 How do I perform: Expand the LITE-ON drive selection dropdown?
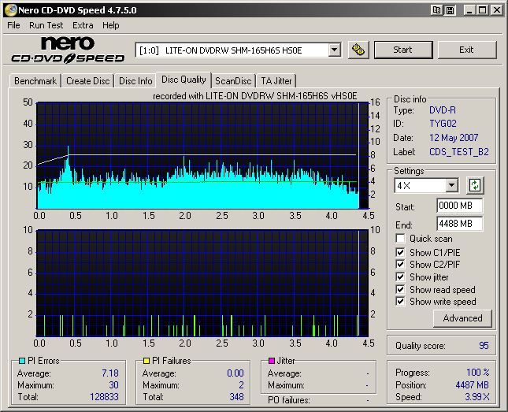point(334,50)
